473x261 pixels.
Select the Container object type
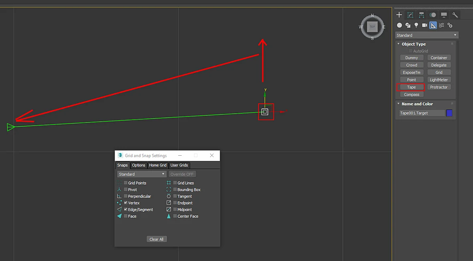439,58
